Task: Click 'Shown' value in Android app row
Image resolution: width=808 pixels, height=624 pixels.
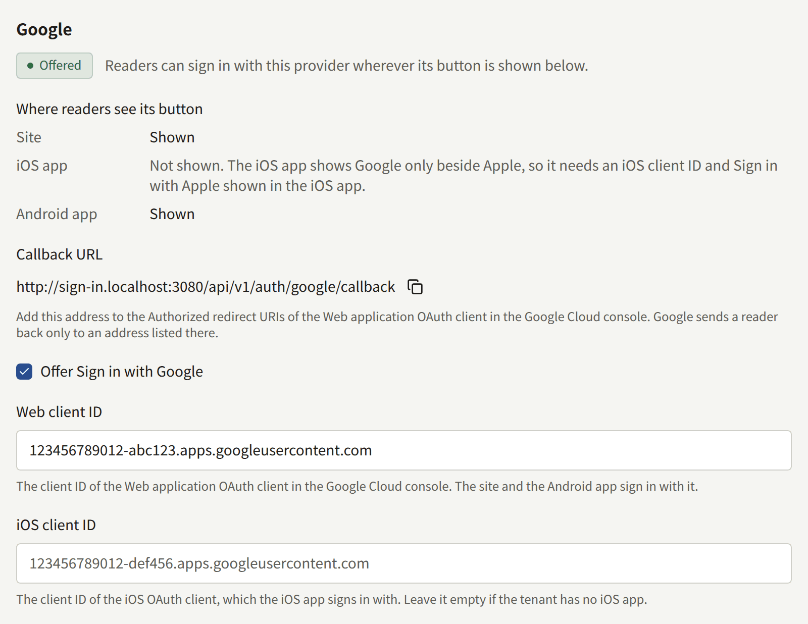Action: [x=172, y=214]
